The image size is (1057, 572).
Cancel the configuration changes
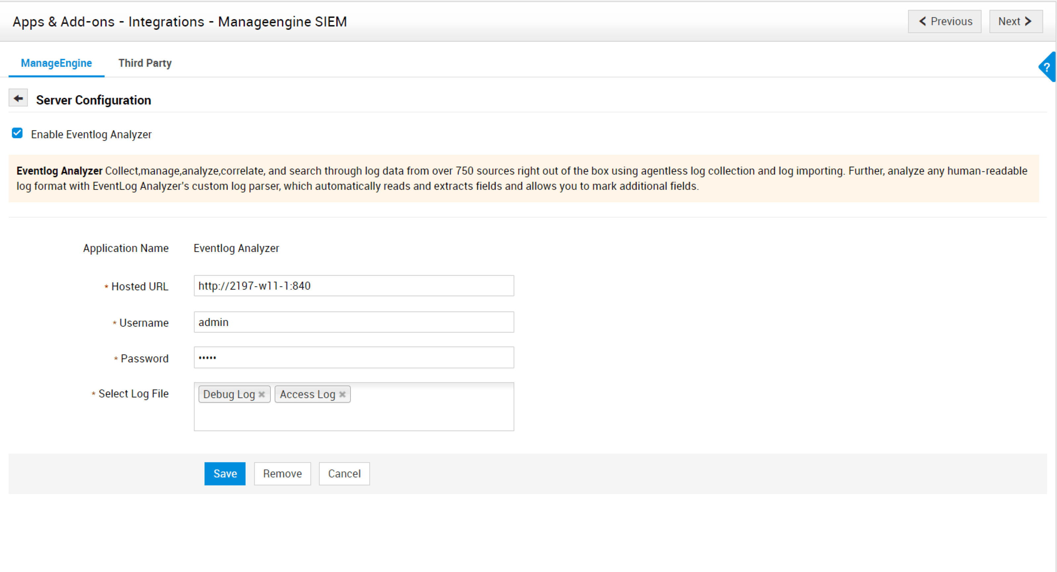tap(344, 473)
